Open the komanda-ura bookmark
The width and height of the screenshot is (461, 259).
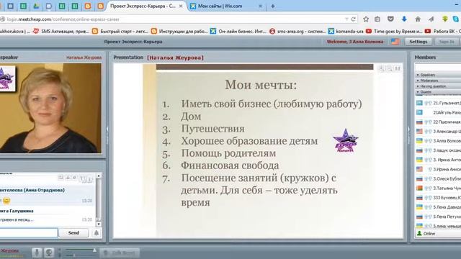click(346, 31)
